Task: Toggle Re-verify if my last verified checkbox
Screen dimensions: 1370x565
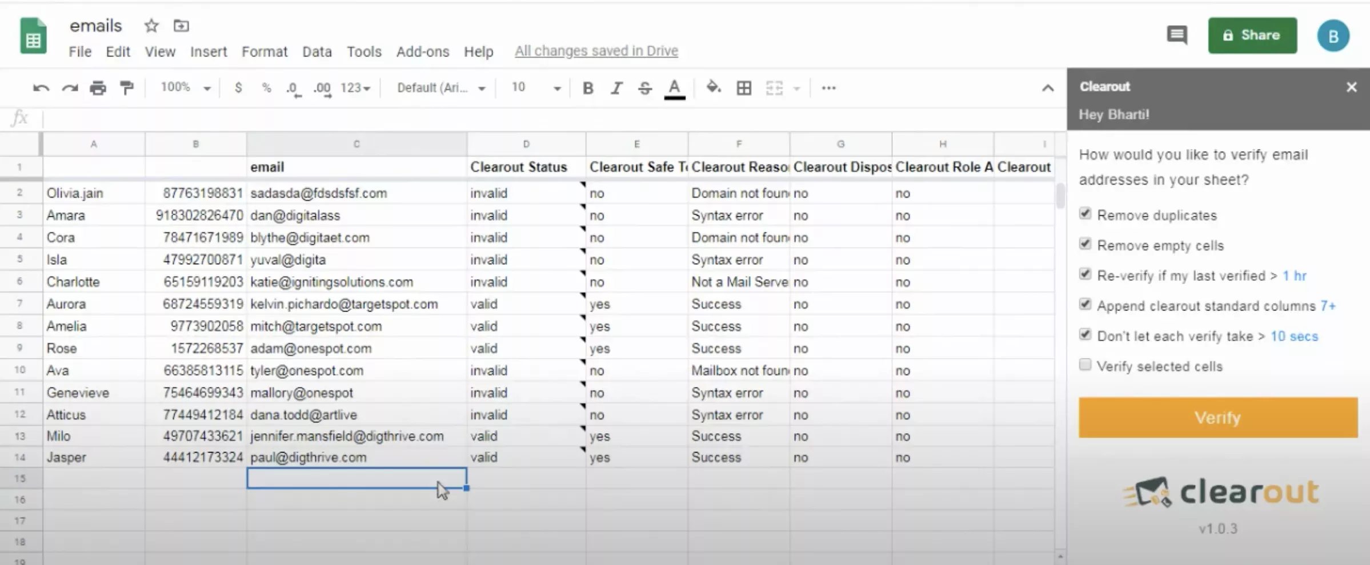Action: 1085,274
